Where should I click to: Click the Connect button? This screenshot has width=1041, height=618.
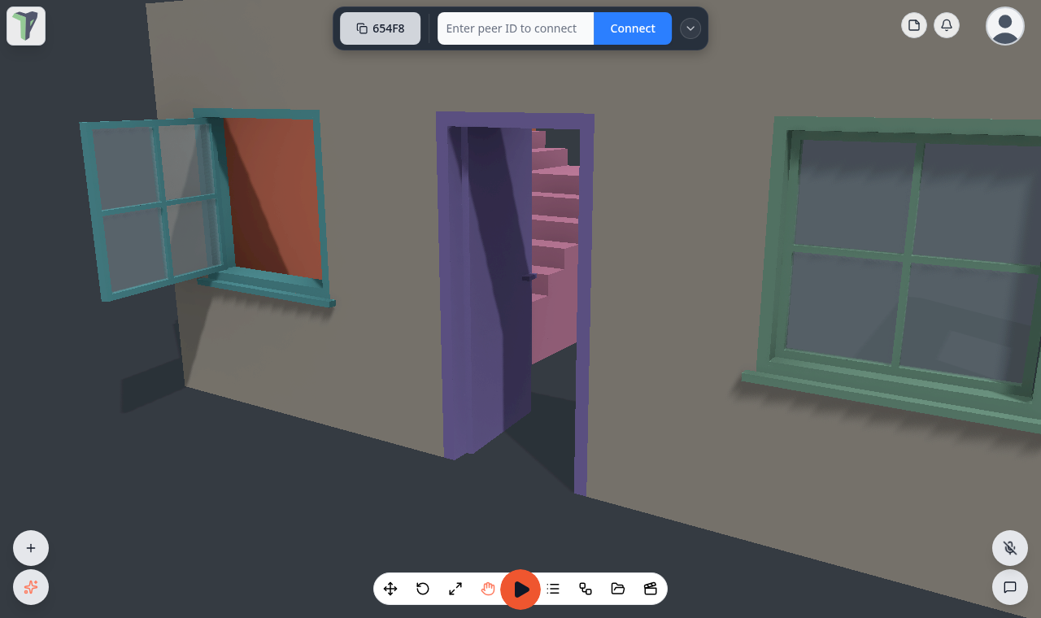point(633,28)
